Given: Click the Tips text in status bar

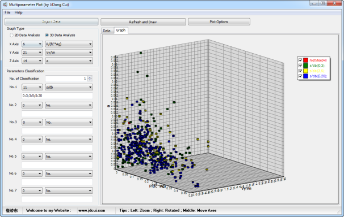Looking at the screenshot, I should [x=168, y=210].
